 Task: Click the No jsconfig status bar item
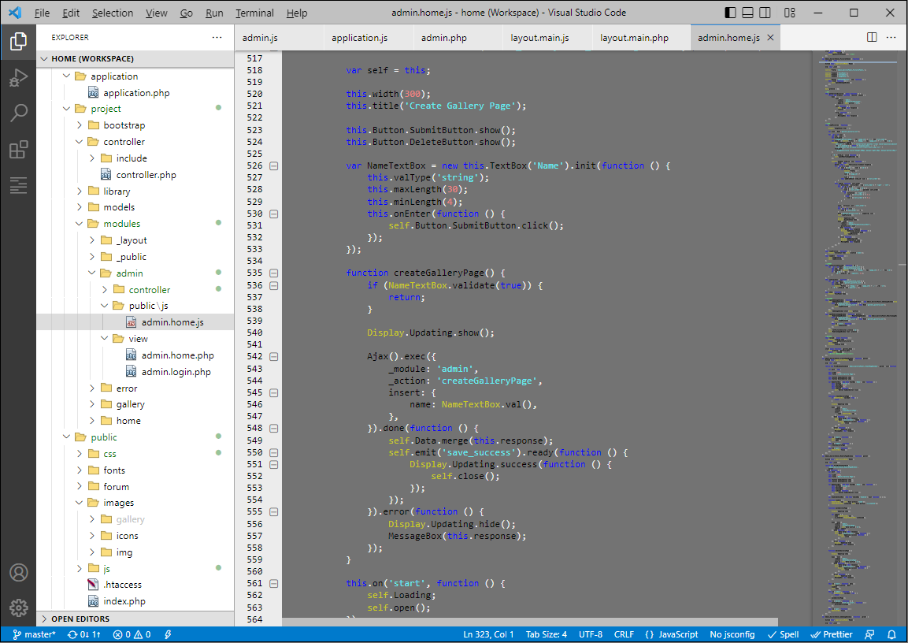tap(732, 634)
